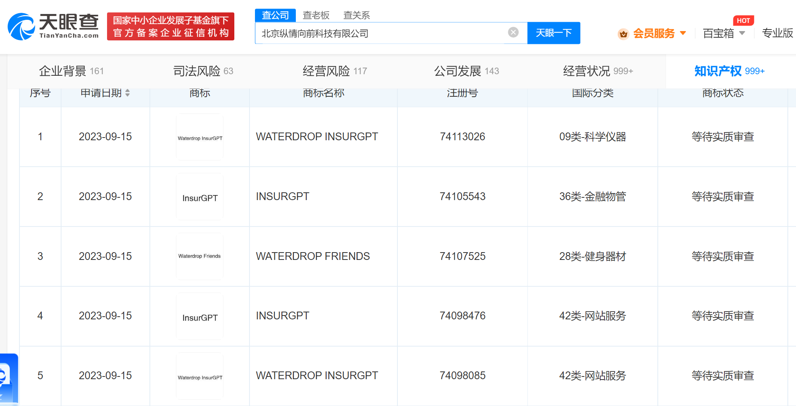The image size is (796, 406).
Task: Click the InsurGPT trademark image in row 2
Action: click(x=200, y=197)
